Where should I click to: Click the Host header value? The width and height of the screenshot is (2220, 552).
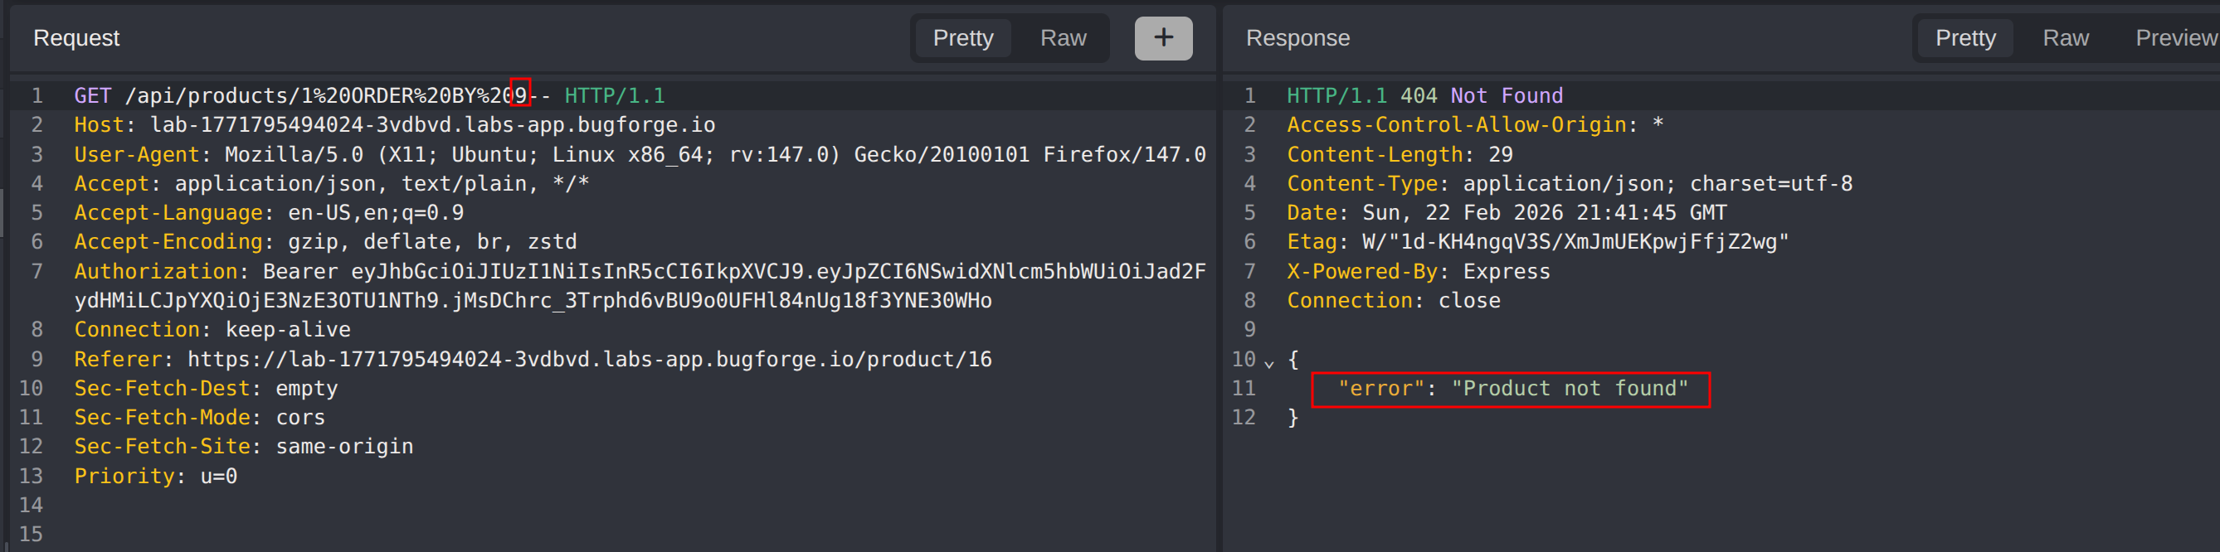[431, 125]
